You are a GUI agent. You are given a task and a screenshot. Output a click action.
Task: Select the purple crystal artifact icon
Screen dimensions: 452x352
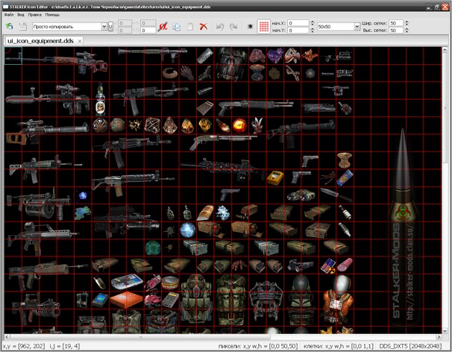(x=275, y=55)
